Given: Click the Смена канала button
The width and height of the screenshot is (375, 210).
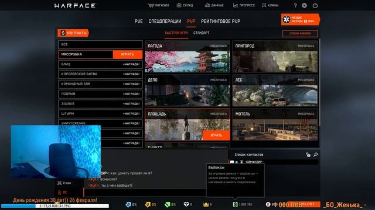Looking at the screenshot, I should pos(300,34).
